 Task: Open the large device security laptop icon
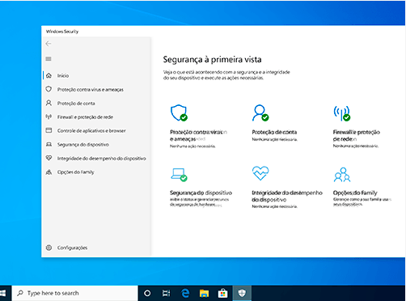tap(179, 175)
